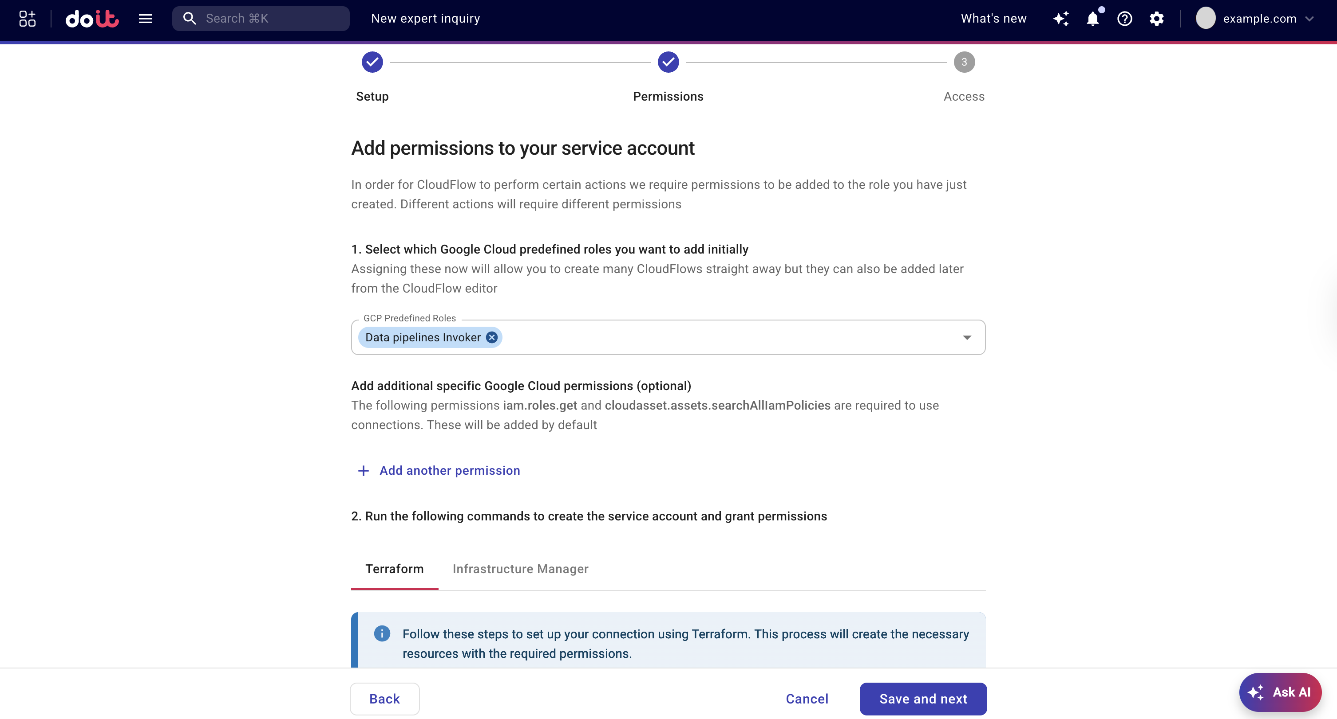
Task: Open the notifications bell
Action: (1092, 19)
